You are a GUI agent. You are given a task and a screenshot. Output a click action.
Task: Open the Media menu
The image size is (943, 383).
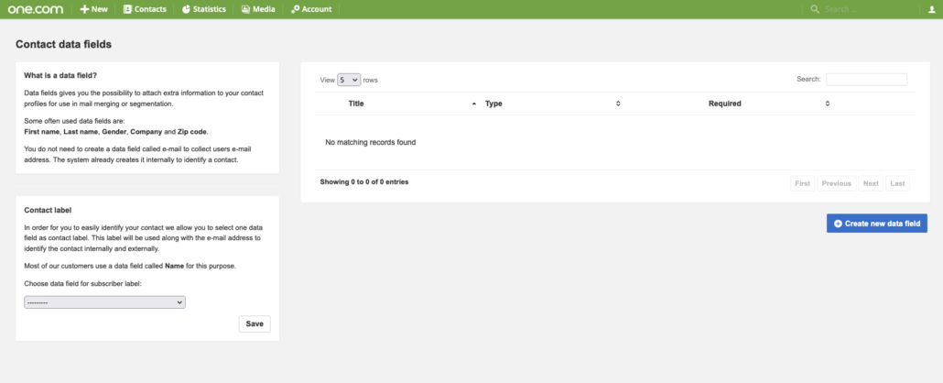click(x=258, y=9)
